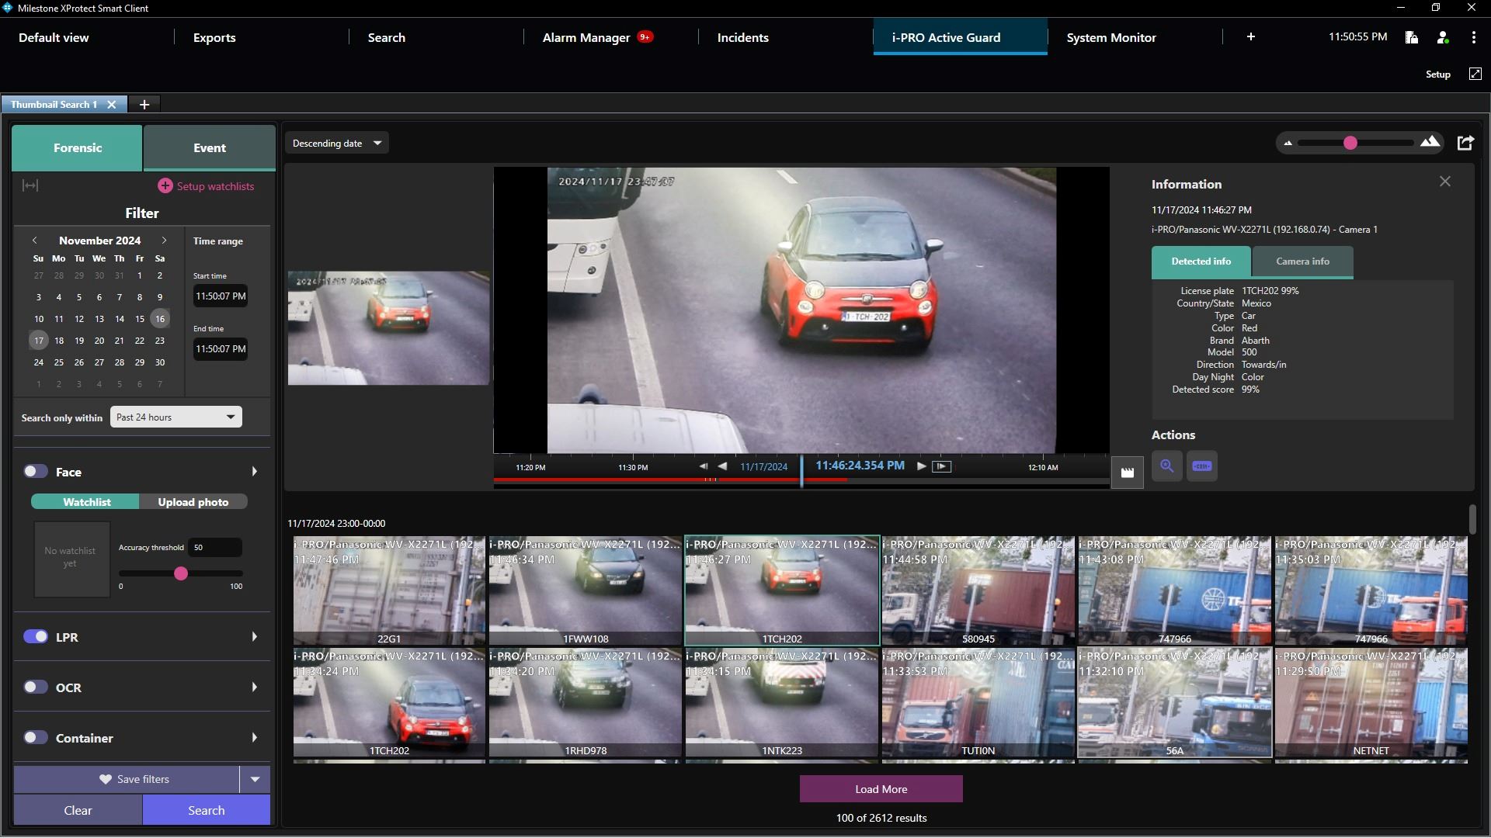Enable the OCR filter toggle

point(36,687)
